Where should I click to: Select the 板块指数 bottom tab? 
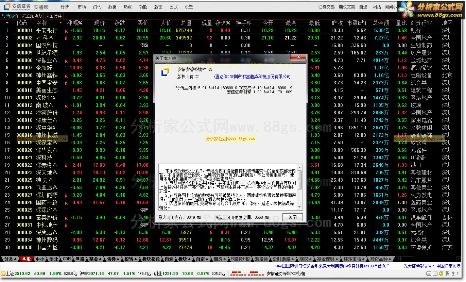point(151,259)
